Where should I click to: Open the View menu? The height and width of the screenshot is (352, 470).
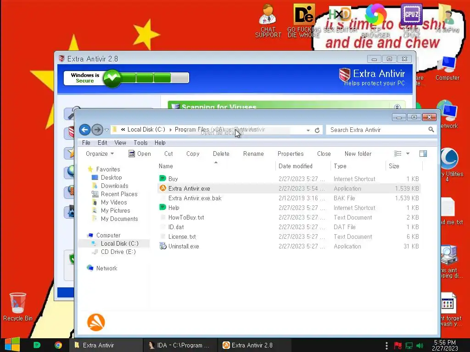click(120, 143)
